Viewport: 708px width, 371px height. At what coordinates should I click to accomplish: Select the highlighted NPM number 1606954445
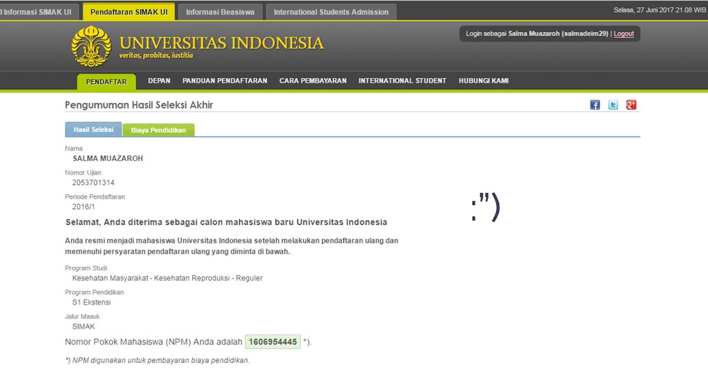[273, 340]
